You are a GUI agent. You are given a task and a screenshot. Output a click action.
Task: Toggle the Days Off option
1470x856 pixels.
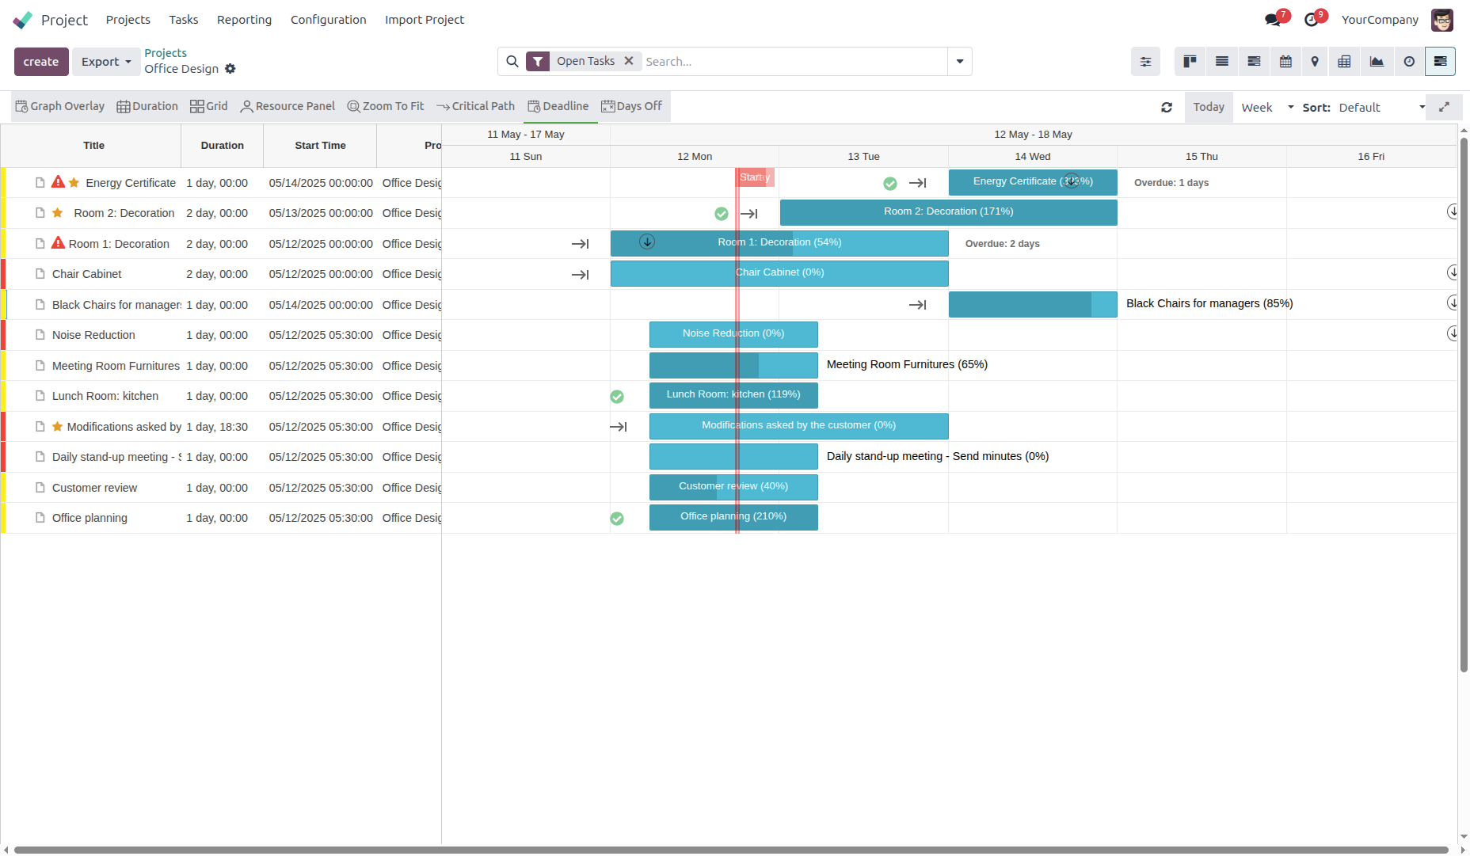coord(632,106)
